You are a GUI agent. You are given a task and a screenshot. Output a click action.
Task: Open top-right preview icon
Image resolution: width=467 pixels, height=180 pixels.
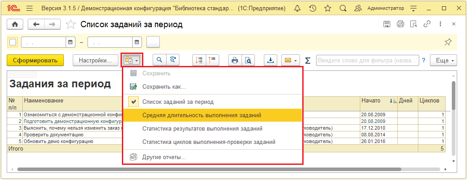[414, 25]
